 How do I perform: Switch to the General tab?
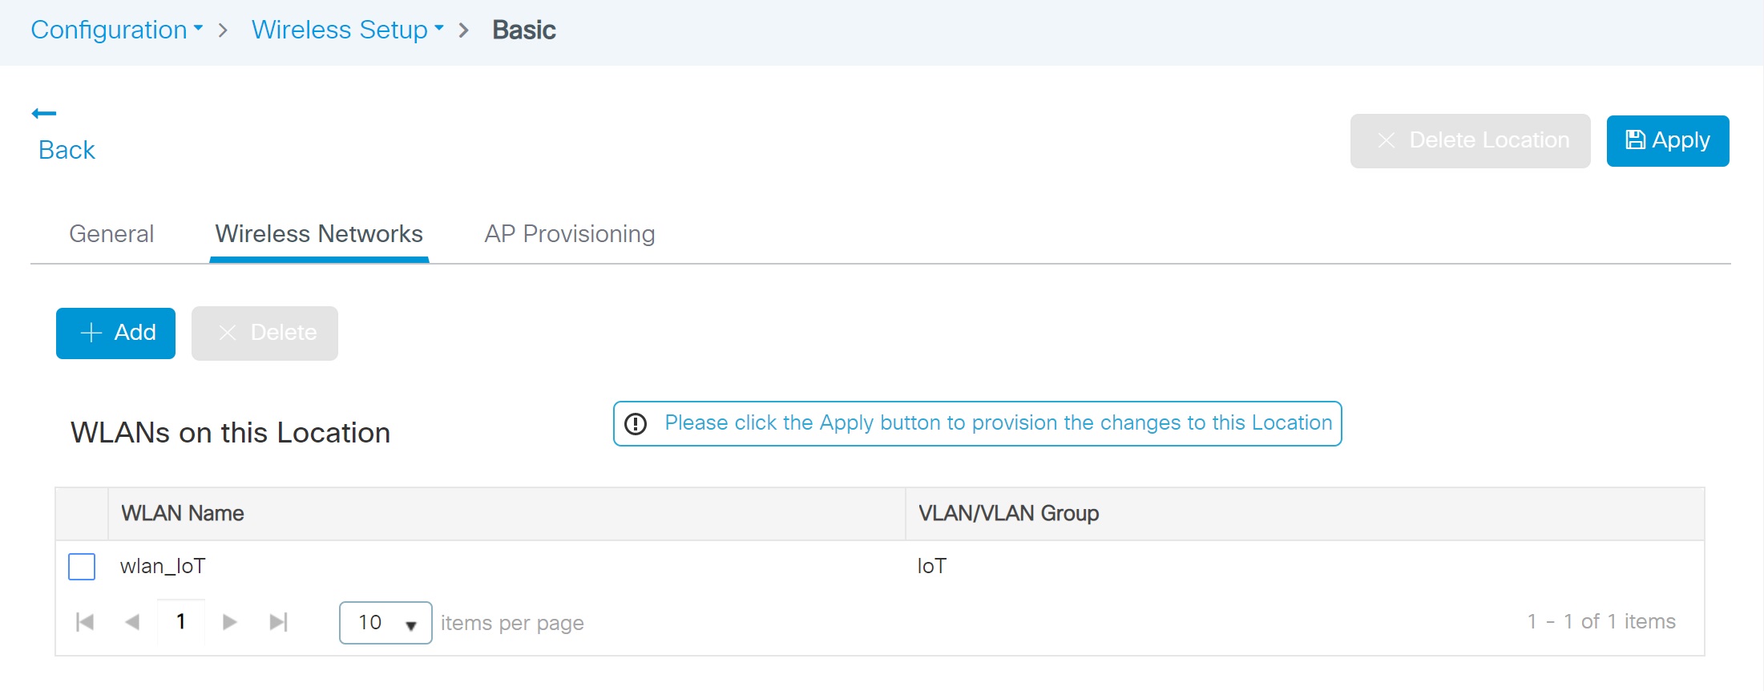pos(111,234)
